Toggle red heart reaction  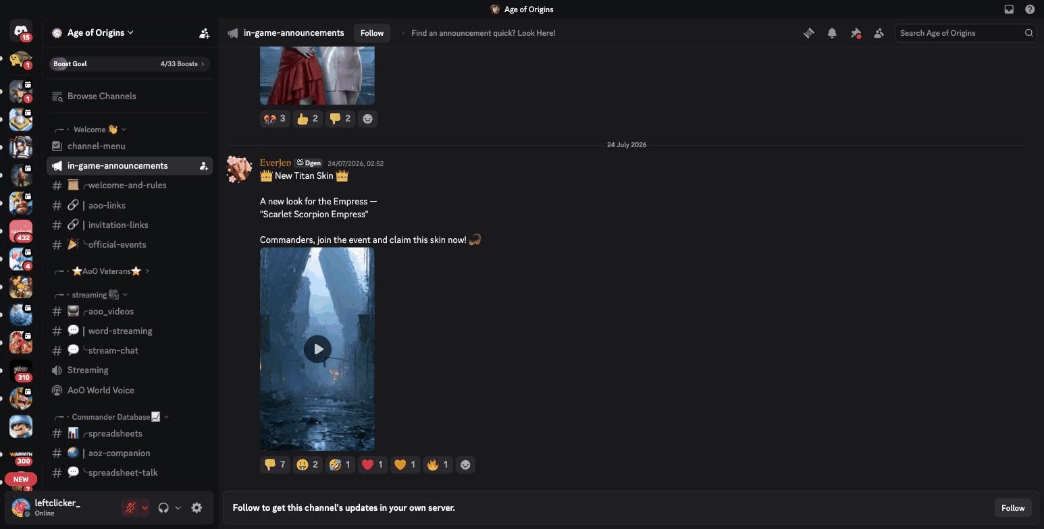coord(372,465)
